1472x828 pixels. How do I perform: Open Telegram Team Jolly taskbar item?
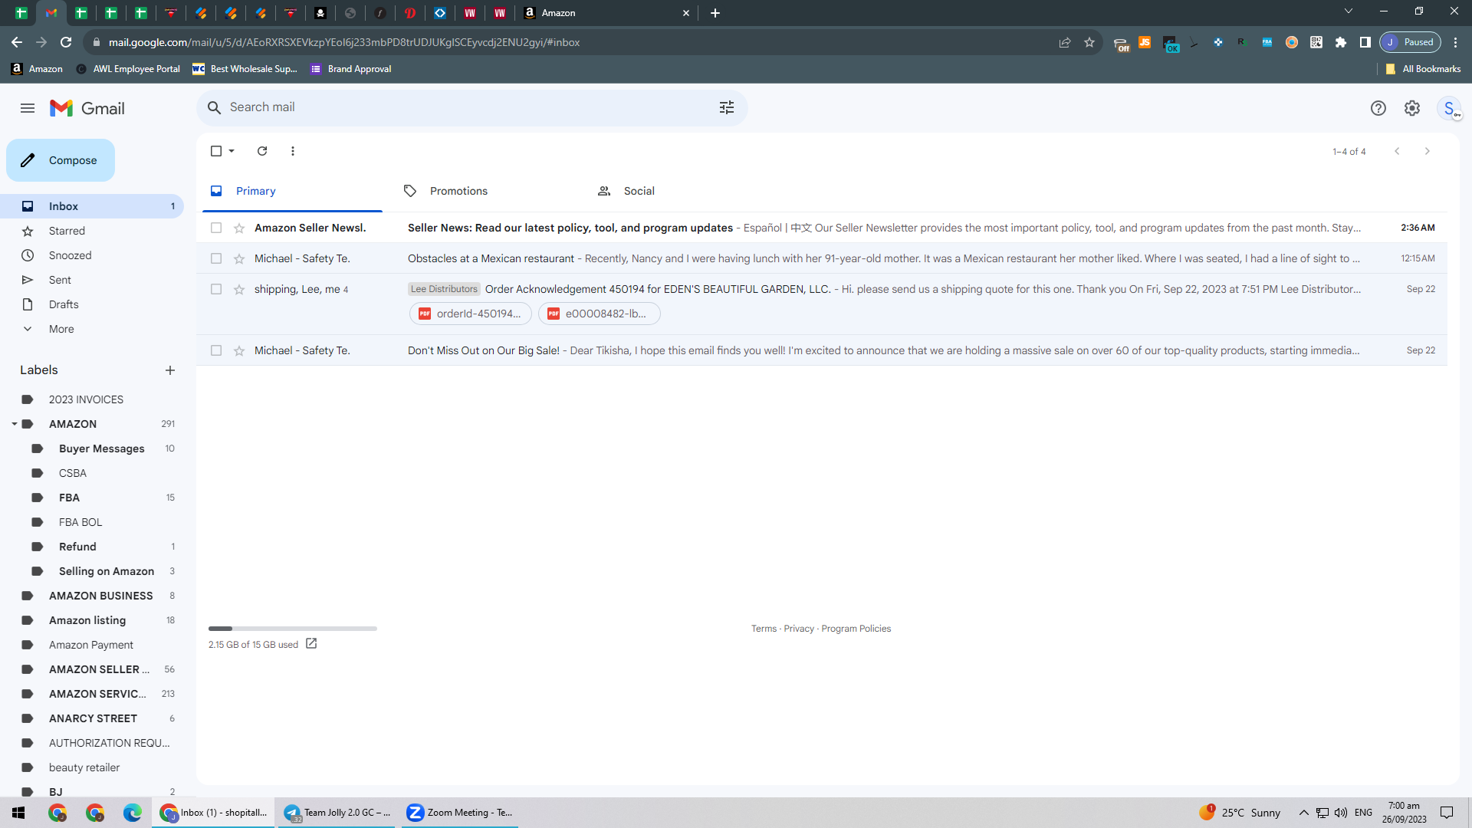(x=337, y=813)
